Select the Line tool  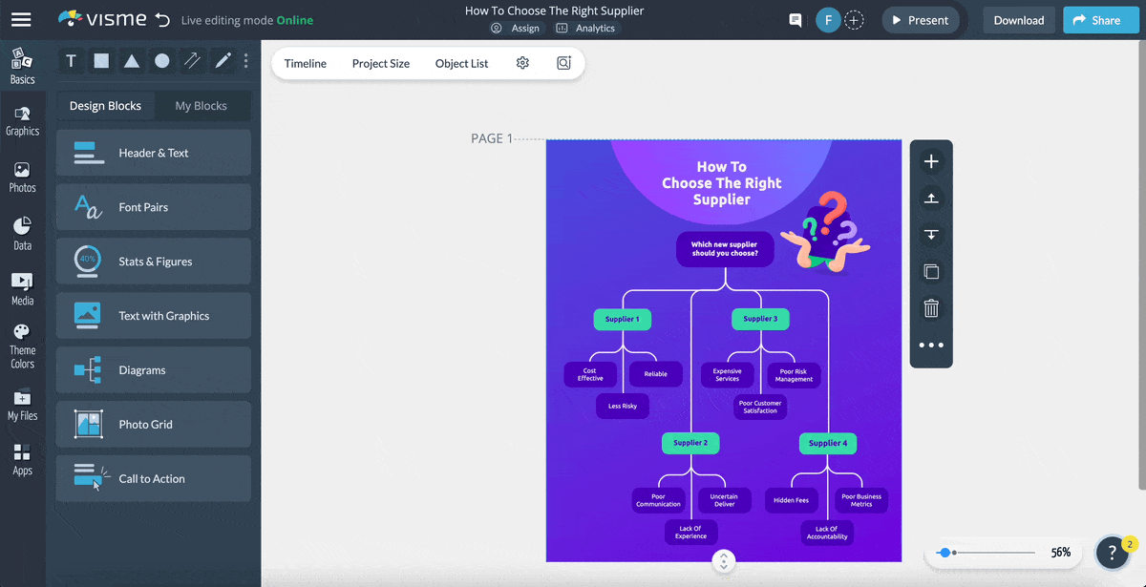(x=192, y=60)
